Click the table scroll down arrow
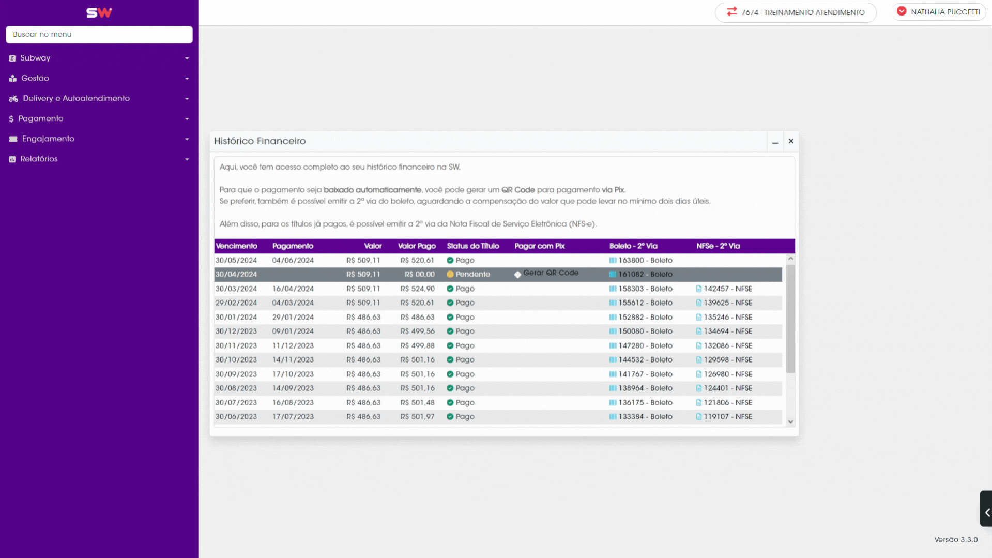 coord(790,422)
